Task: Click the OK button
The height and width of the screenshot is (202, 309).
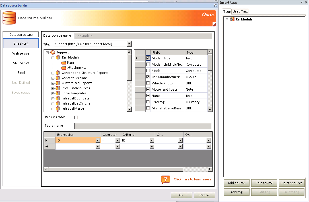Action: point(181,195)
